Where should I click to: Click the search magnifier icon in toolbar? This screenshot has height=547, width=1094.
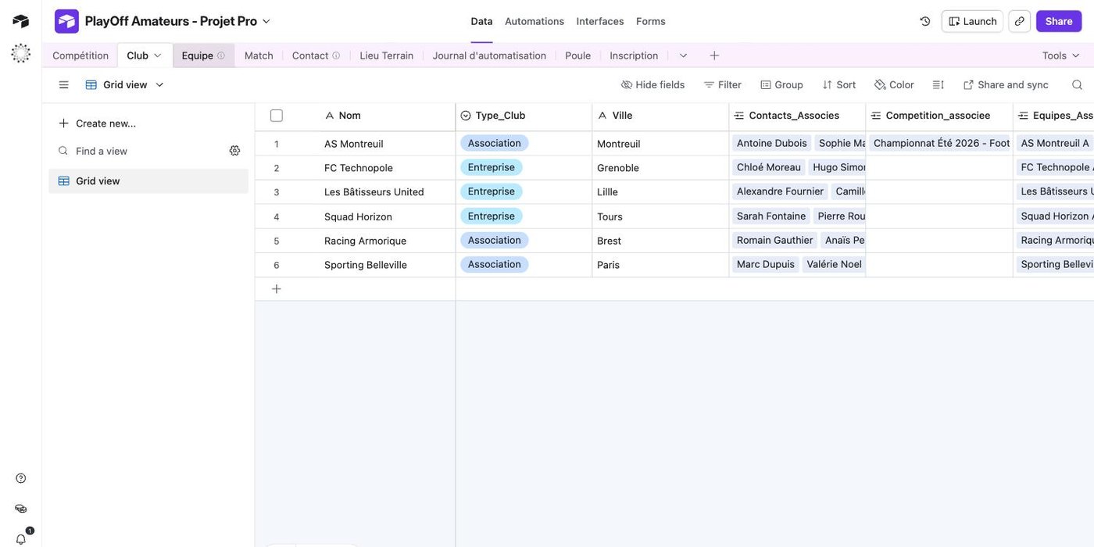click(x=1077, y=84)
